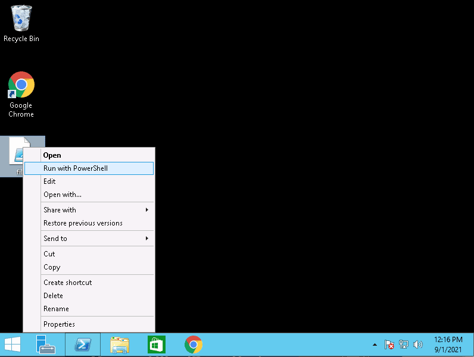The height and width of the screenshot is (357, 474).
Task: Select Copy from the context menu
Action: (89, 267)
